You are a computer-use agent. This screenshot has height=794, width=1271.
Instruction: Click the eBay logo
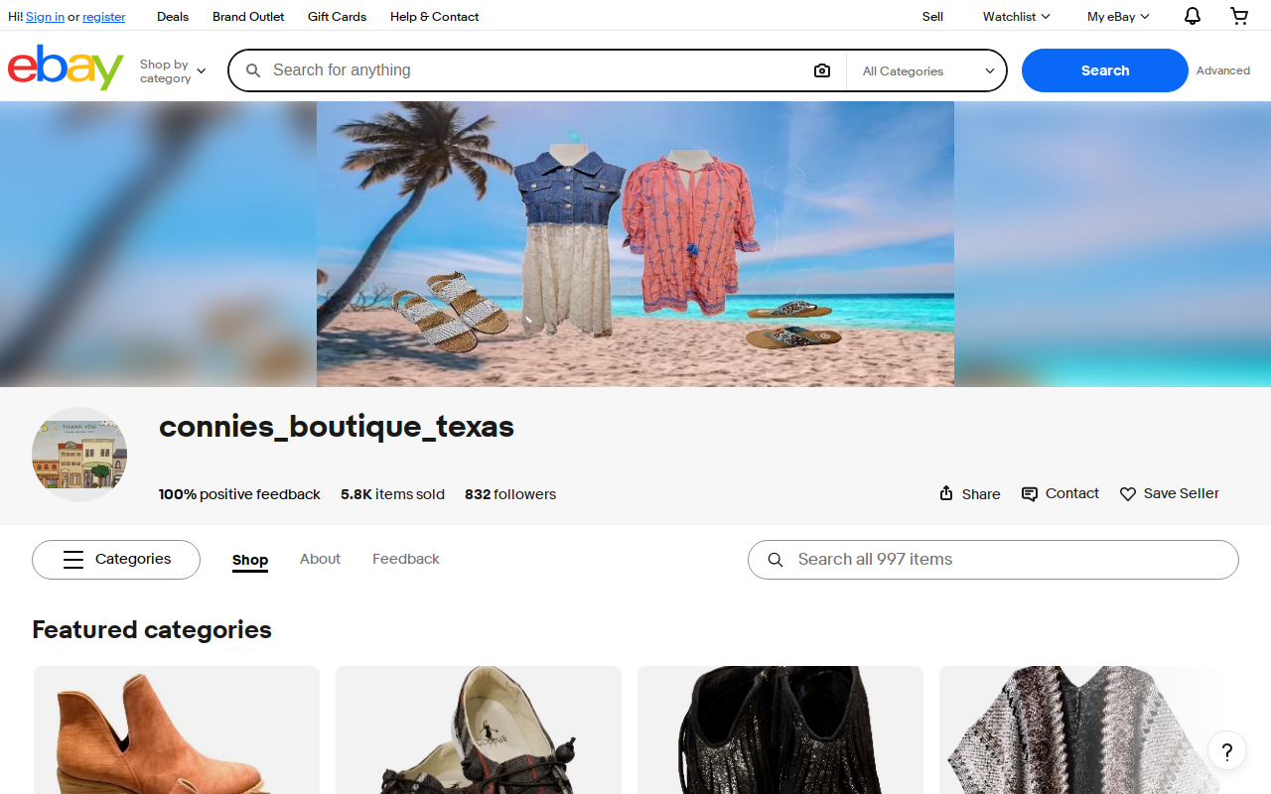pyautogui.click(x=66, y=67)
